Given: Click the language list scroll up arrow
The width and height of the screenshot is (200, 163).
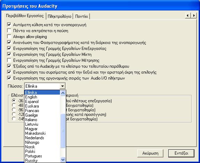Looking at the screenshot, I should click(x=63, y=93).
